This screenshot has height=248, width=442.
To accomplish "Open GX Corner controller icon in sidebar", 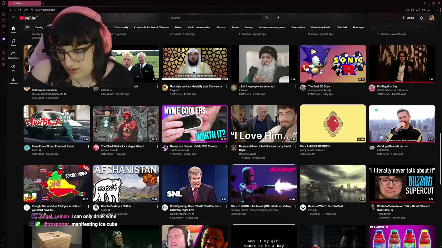I will pyautogui.click(x=3, y=14).
